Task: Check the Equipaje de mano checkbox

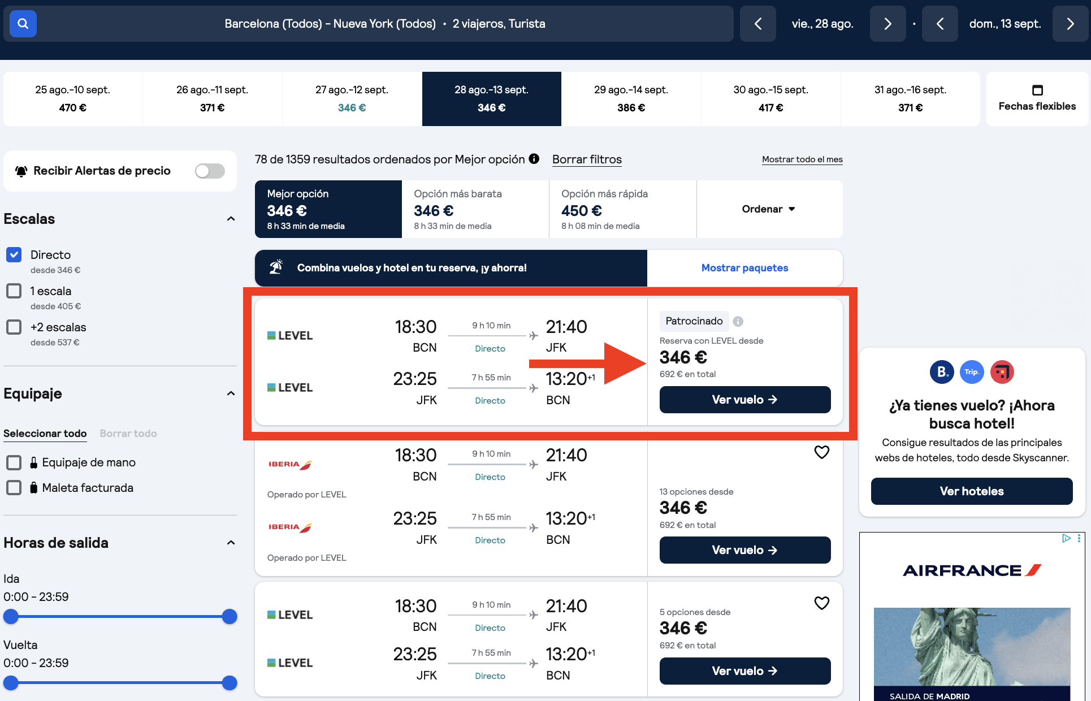Action: click(14, 462)
